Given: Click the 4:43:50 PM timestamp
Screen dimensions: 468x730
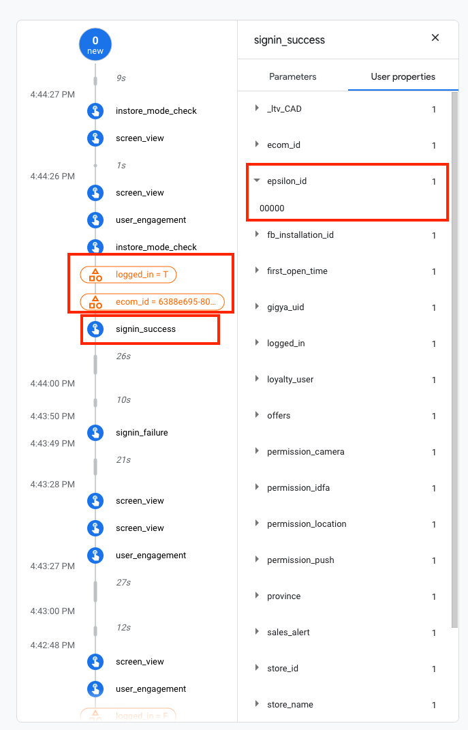Looking at the screenshot, I should [x=52, y=416].
